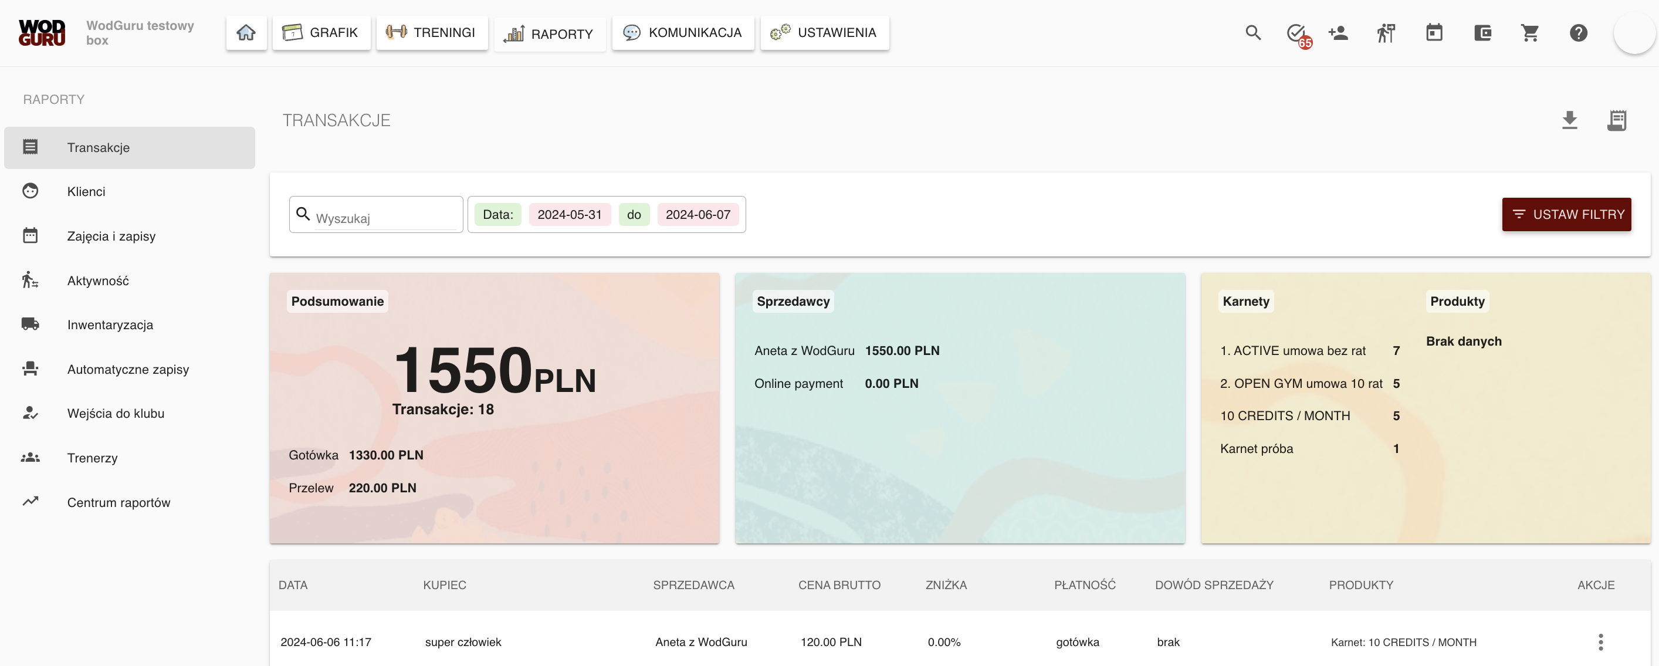Click the USTAW FILTRY button
Screen dimensions: 1659x666
(x=1566, y=215)
